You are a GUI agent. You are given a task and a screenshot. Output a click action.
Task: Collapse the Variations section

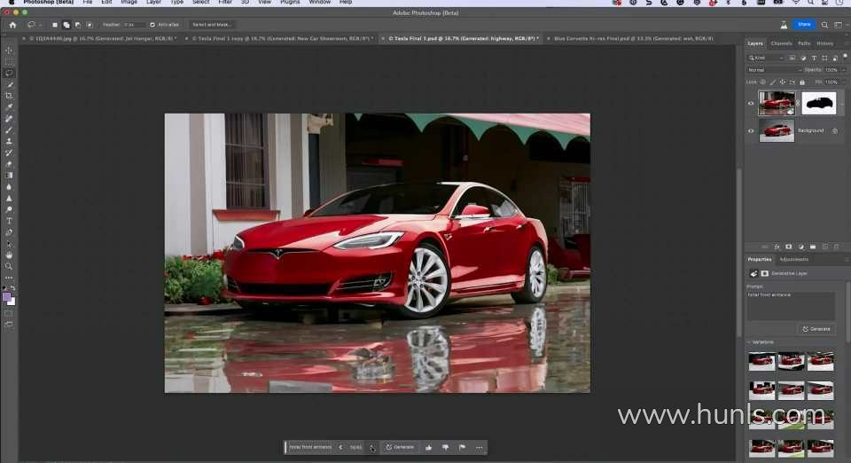(x=749, y=341)
